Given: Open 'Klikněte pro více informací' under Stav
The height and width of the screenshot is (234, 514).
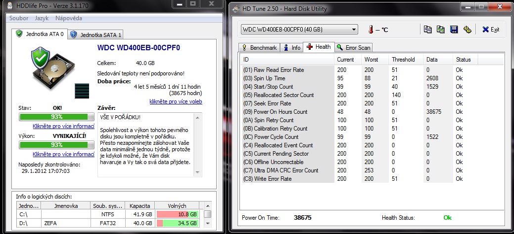Looking at the screenshot, I should [x=64, y=126].
